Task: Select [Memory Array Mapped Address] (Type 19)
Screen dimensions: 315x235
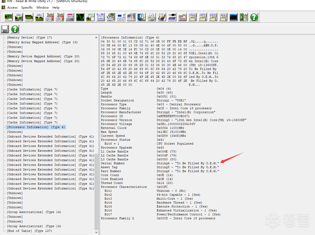Action: tap(42, 42)
